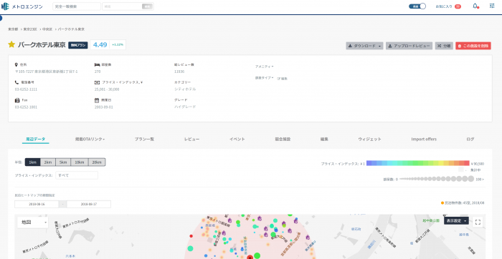Click the red delete facility button
This screenshot has width=502, height=259.
(x=473, y=46)
